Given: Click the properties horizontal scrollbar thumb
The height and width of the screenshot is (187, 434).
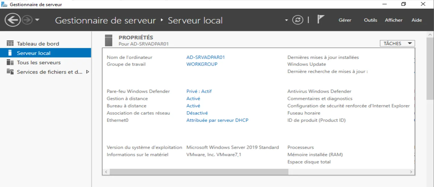Looking at the screenshot, I should 199,172.
